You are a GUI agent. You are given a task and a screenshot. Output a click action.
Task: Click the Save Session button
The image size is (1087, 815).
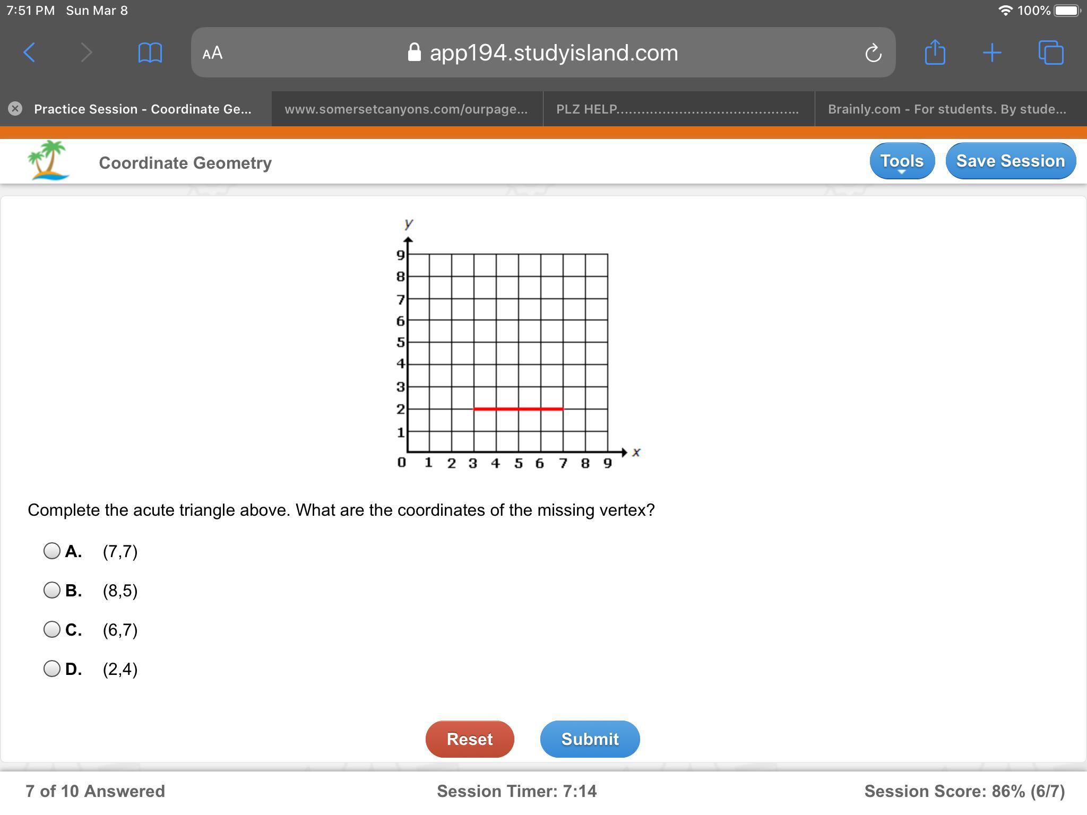[1011, 161]
